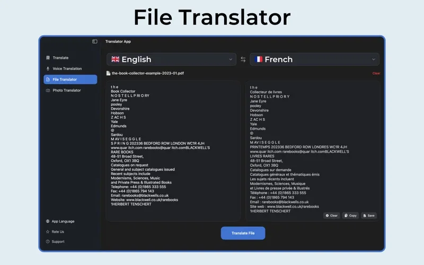Click the Translate document icon in sidebar
The height and width of the screenshot is (265, 424).
[x=48, y=58]
